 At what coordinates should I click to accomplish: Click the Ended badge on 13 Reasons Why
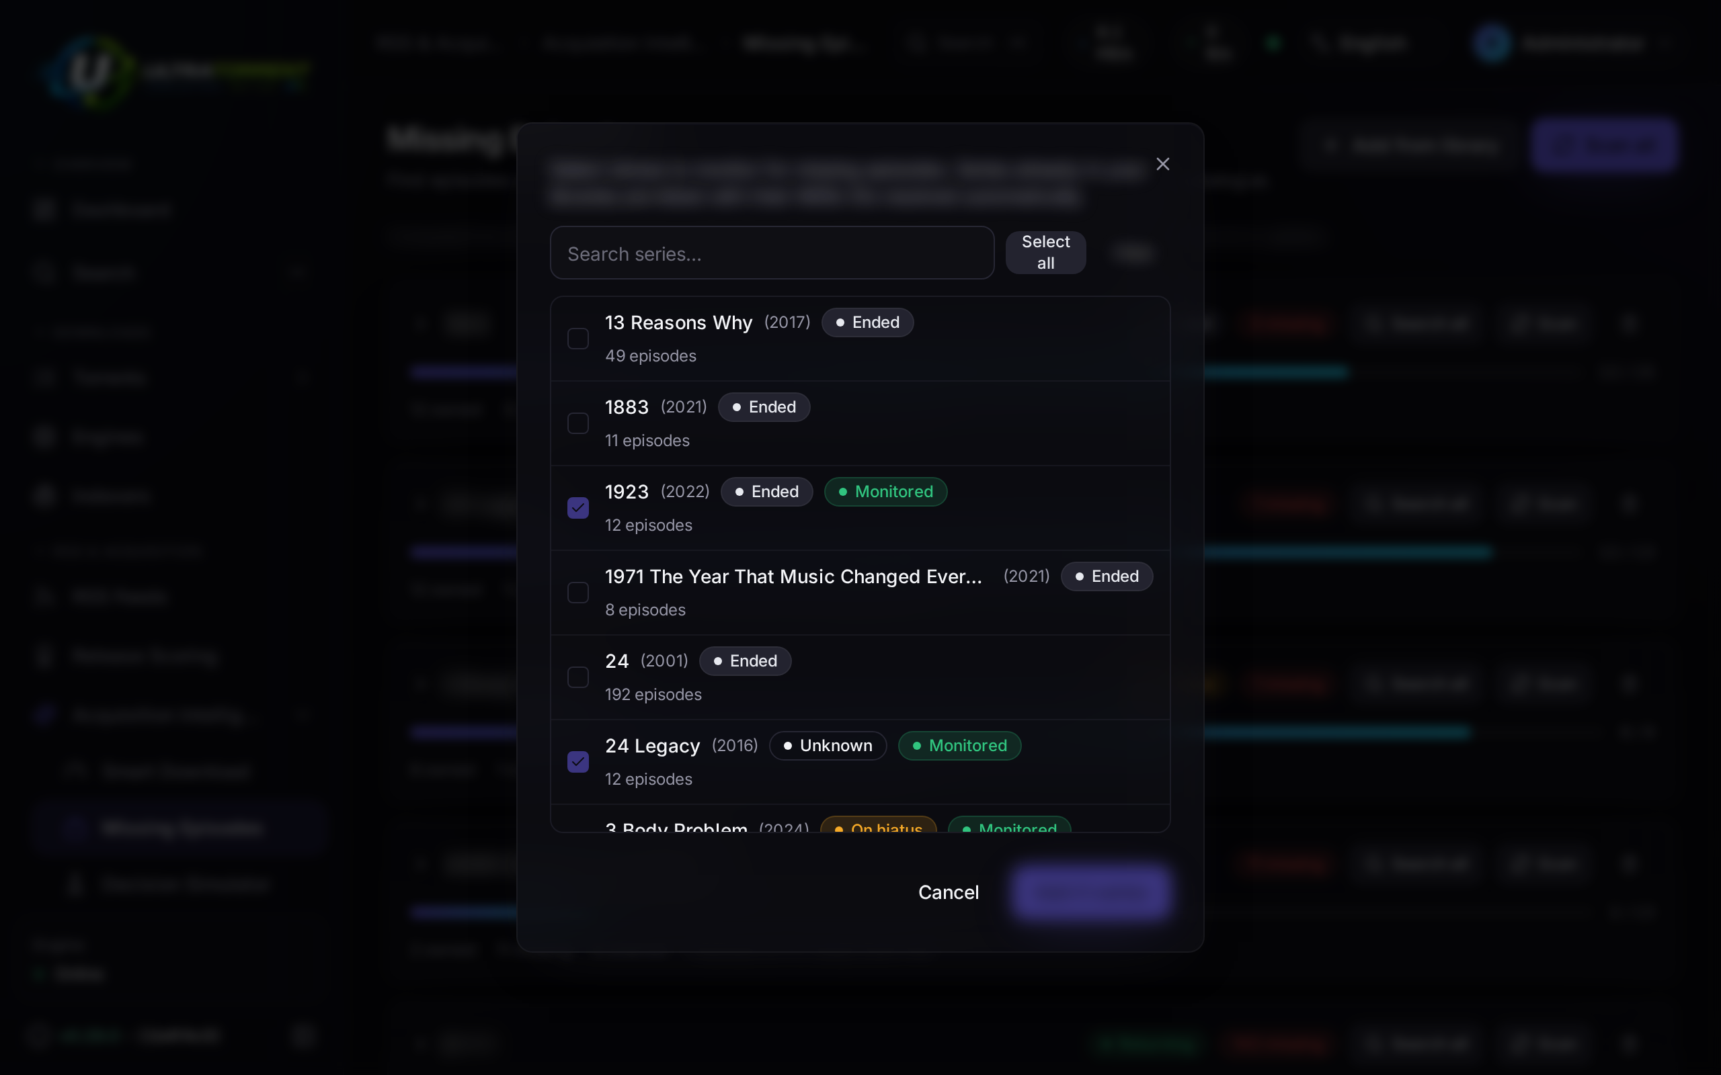point(868,322)
